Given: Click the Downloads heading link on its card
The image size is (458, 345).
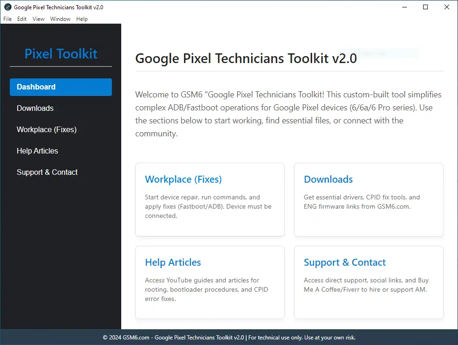Looking at the screenshot, I should (328, 179).
